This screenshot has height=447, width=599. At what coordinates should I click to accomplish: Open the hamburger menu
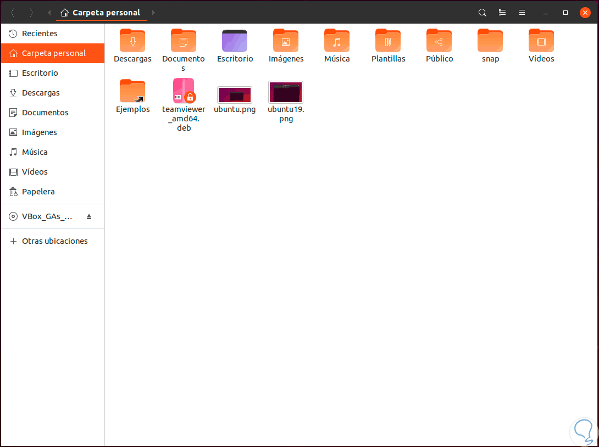pyautogui.click(x=522, y=13)
